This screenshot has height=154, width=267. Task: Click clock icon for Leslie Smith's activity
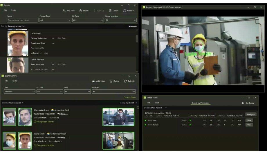[x=35, y=145]
